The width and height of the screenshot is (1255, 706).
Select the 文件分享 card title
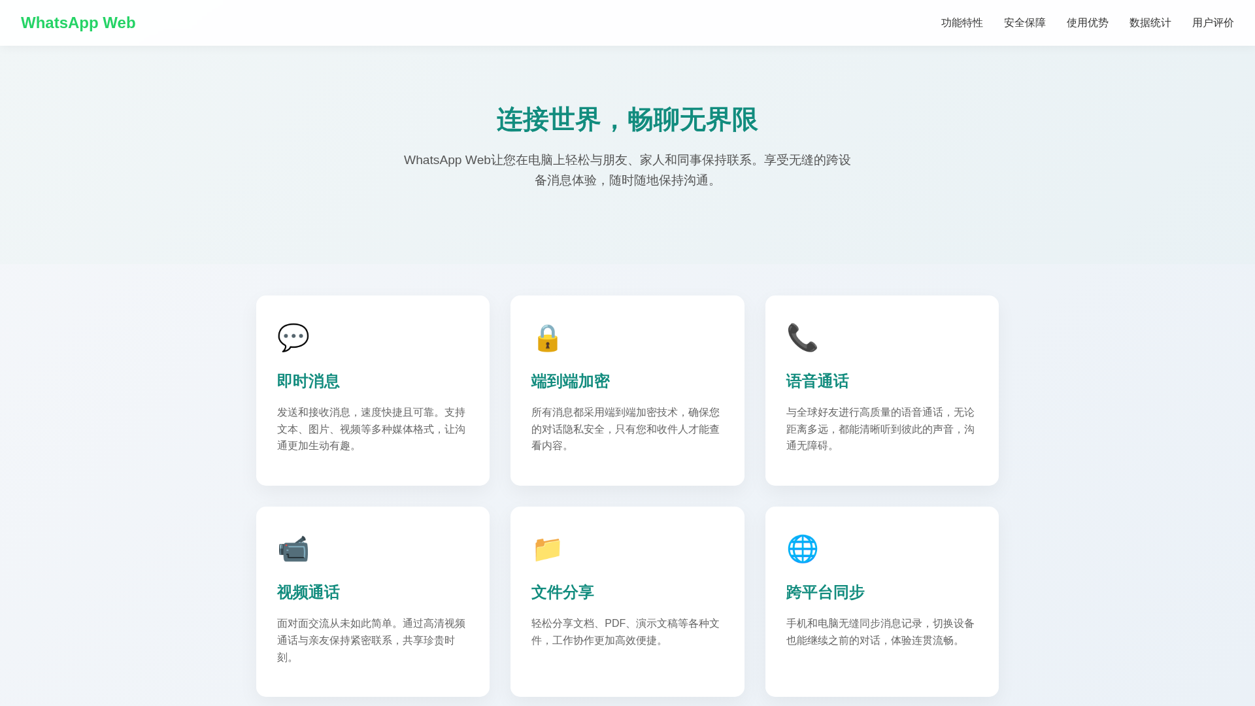[563, 592]
